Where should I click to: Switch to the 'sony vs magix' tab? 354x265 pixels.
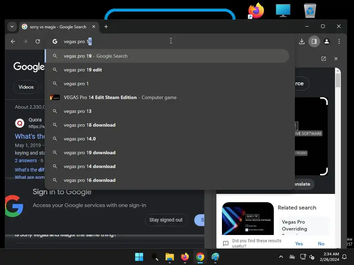[58, 27]
